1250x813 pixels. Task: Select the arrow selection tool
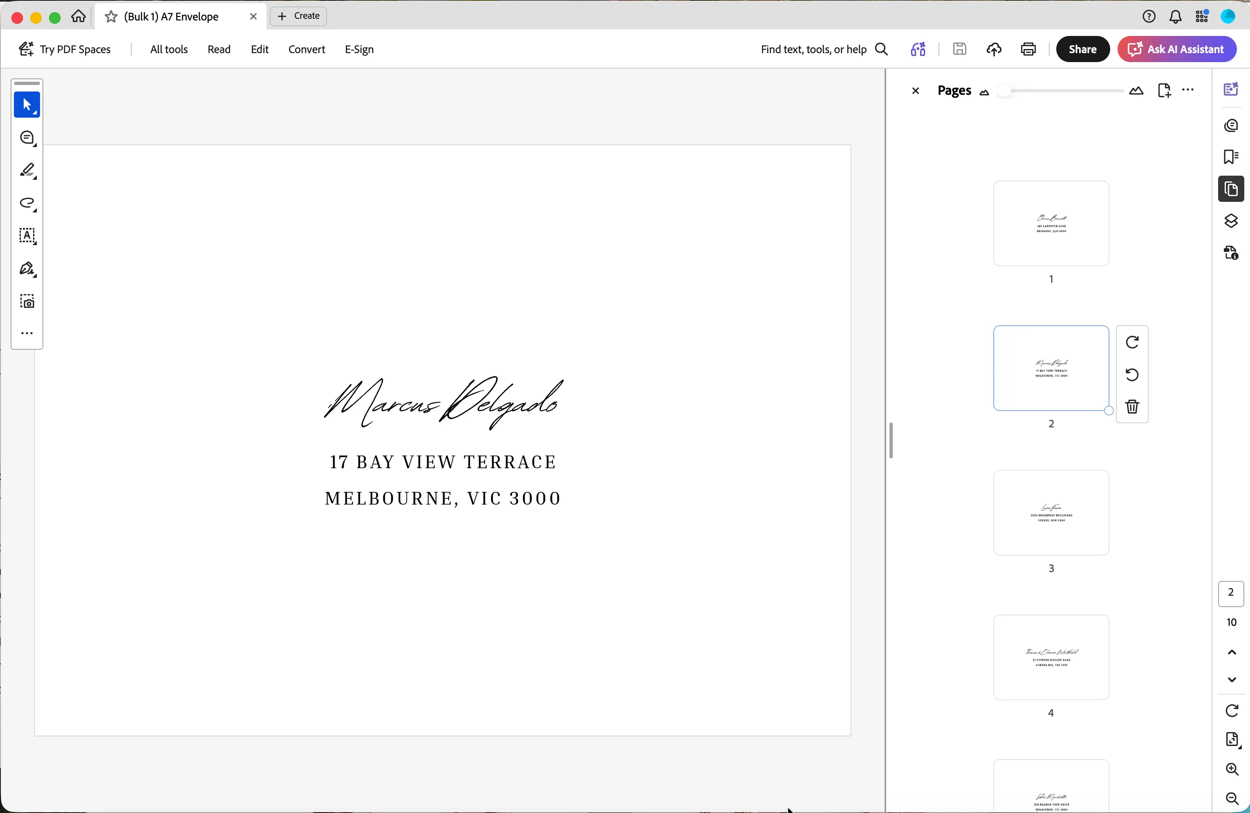click(x=27, y=105)
